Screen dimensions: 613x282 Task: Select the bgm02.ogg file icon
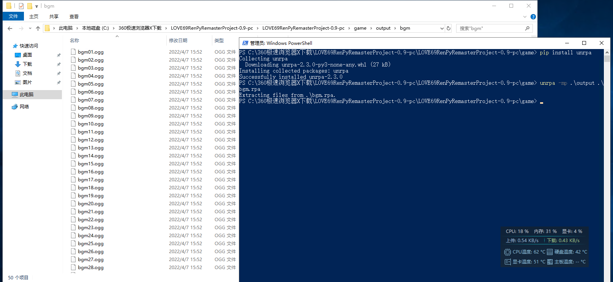tap(73, 60)
